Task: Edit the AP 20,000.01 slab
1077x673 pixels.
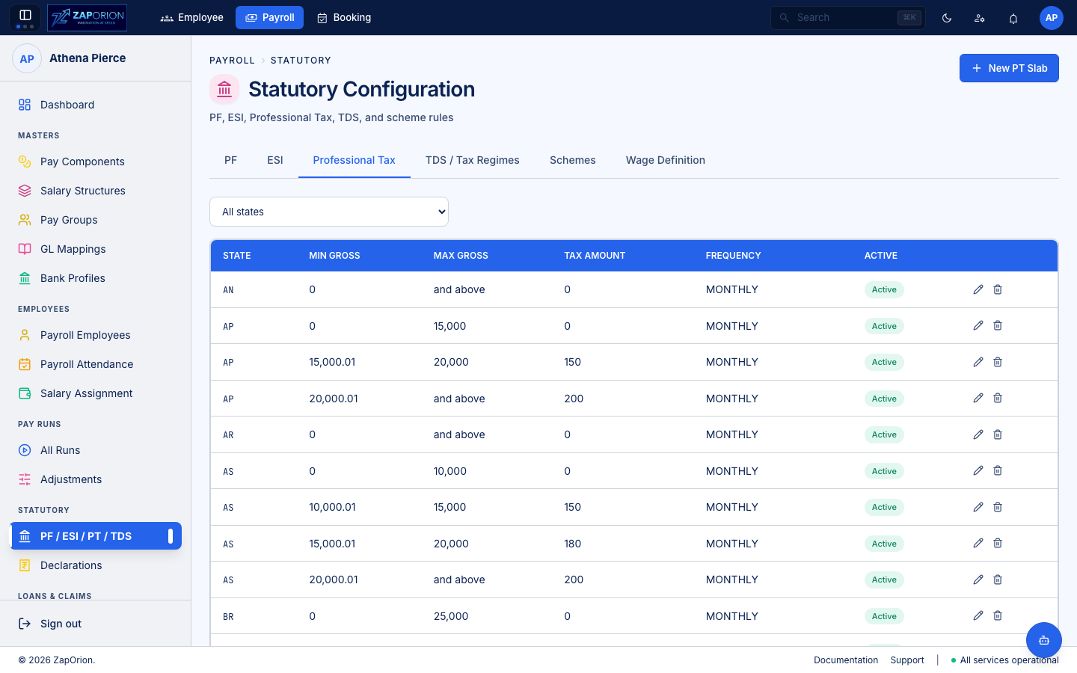Action: click(x=978, y=398)
